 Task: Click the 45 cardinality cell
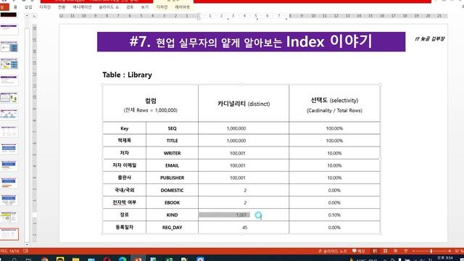[244, 227]
